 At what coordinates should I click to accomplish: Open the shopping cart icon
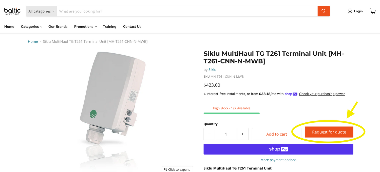[x=373, y=11]
